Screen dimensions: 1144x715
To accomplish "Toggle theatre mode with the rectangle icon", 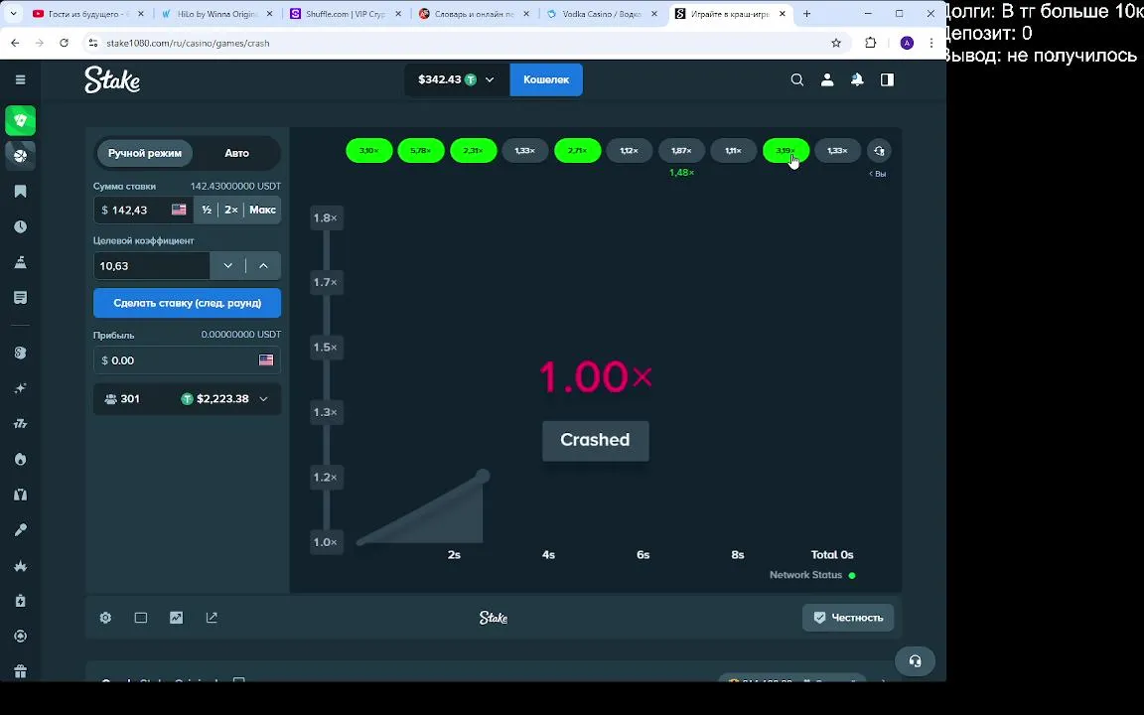I will click(x=141, y=618).
